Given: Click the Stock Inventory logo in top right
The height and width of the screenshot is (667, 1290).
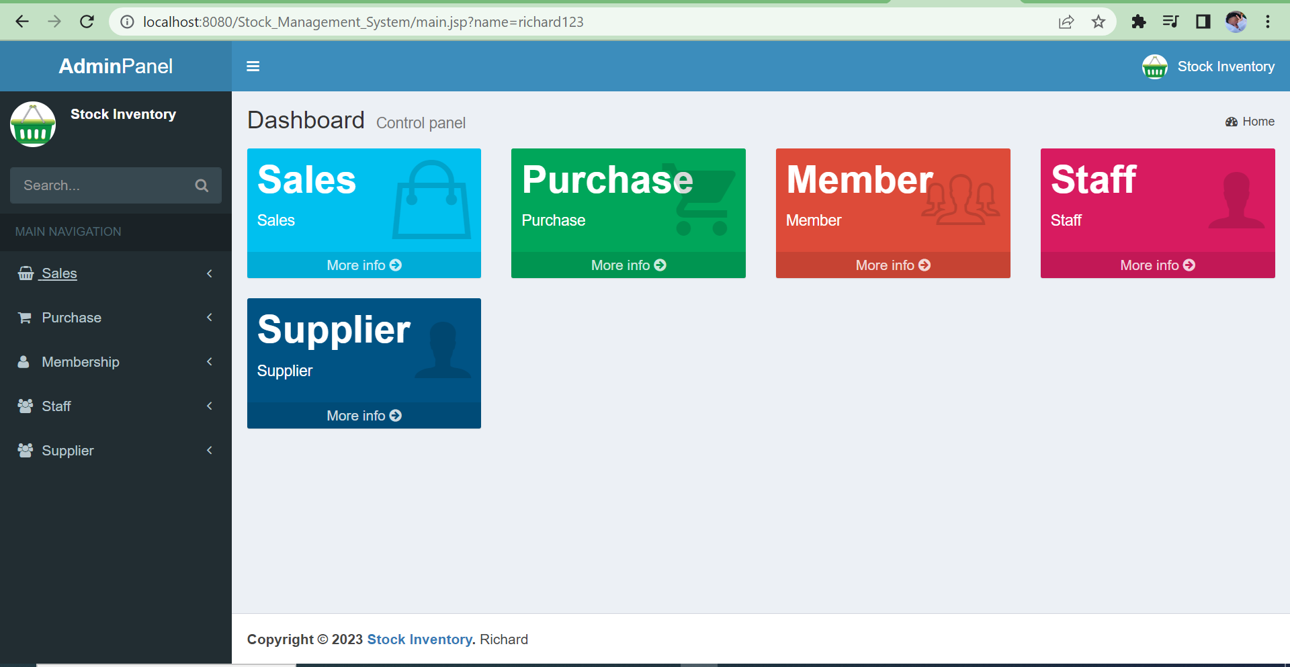Looking at the screenshot, I should [x=1155, y=66].
